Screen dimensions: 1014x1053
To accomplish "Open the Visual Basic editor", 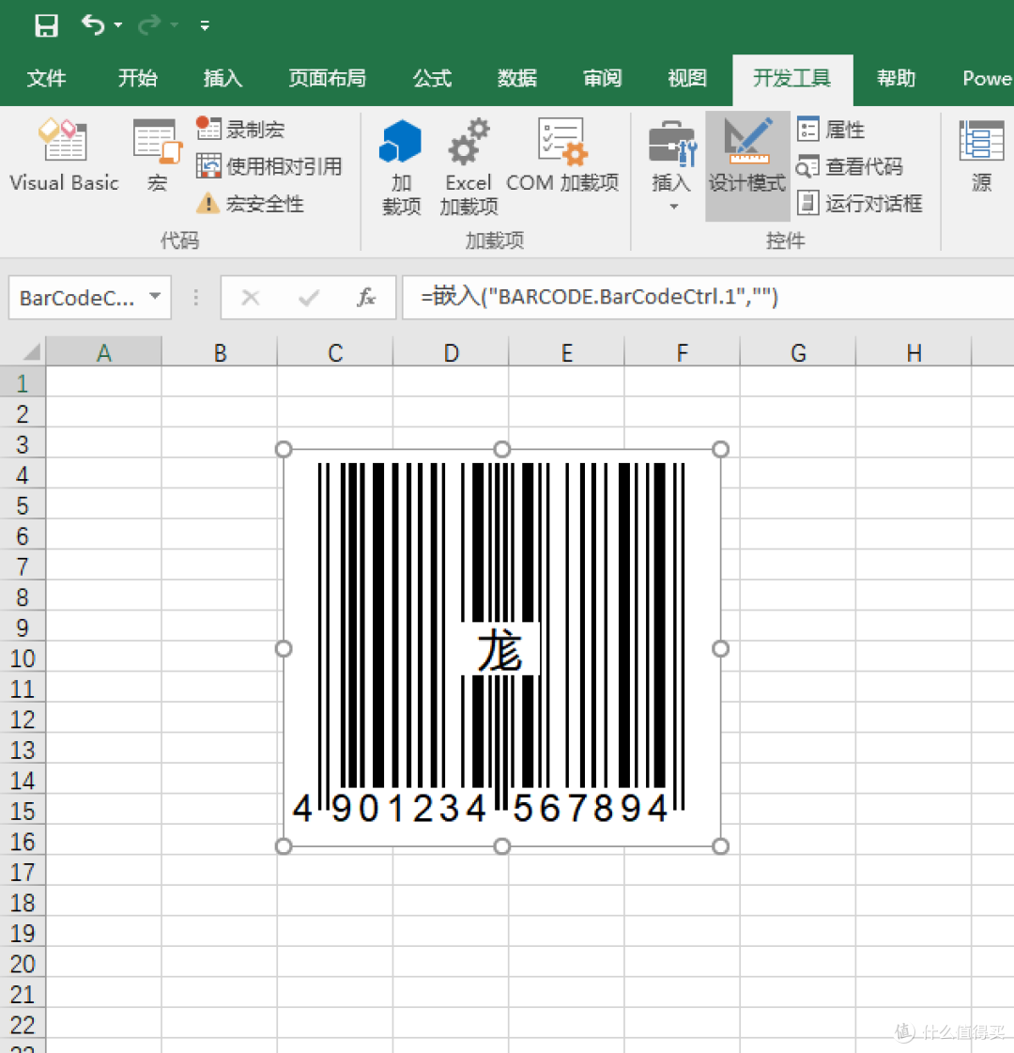I will (x=64, y=157).
